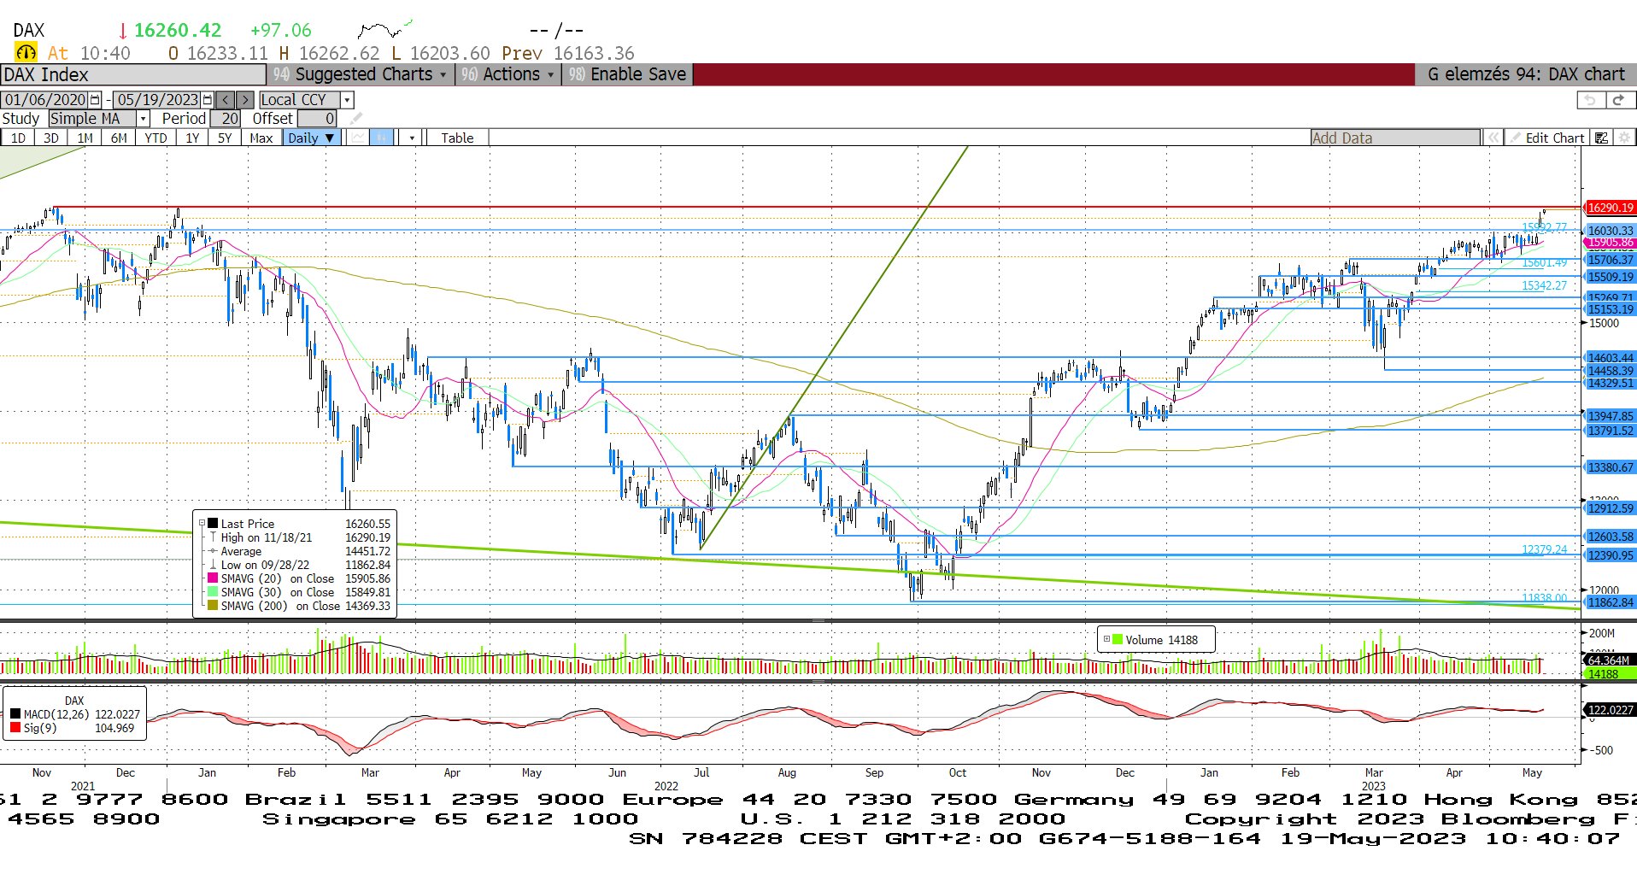
Task: Click Low on 09/28/22 legend row
Action: tap(295, 565)
